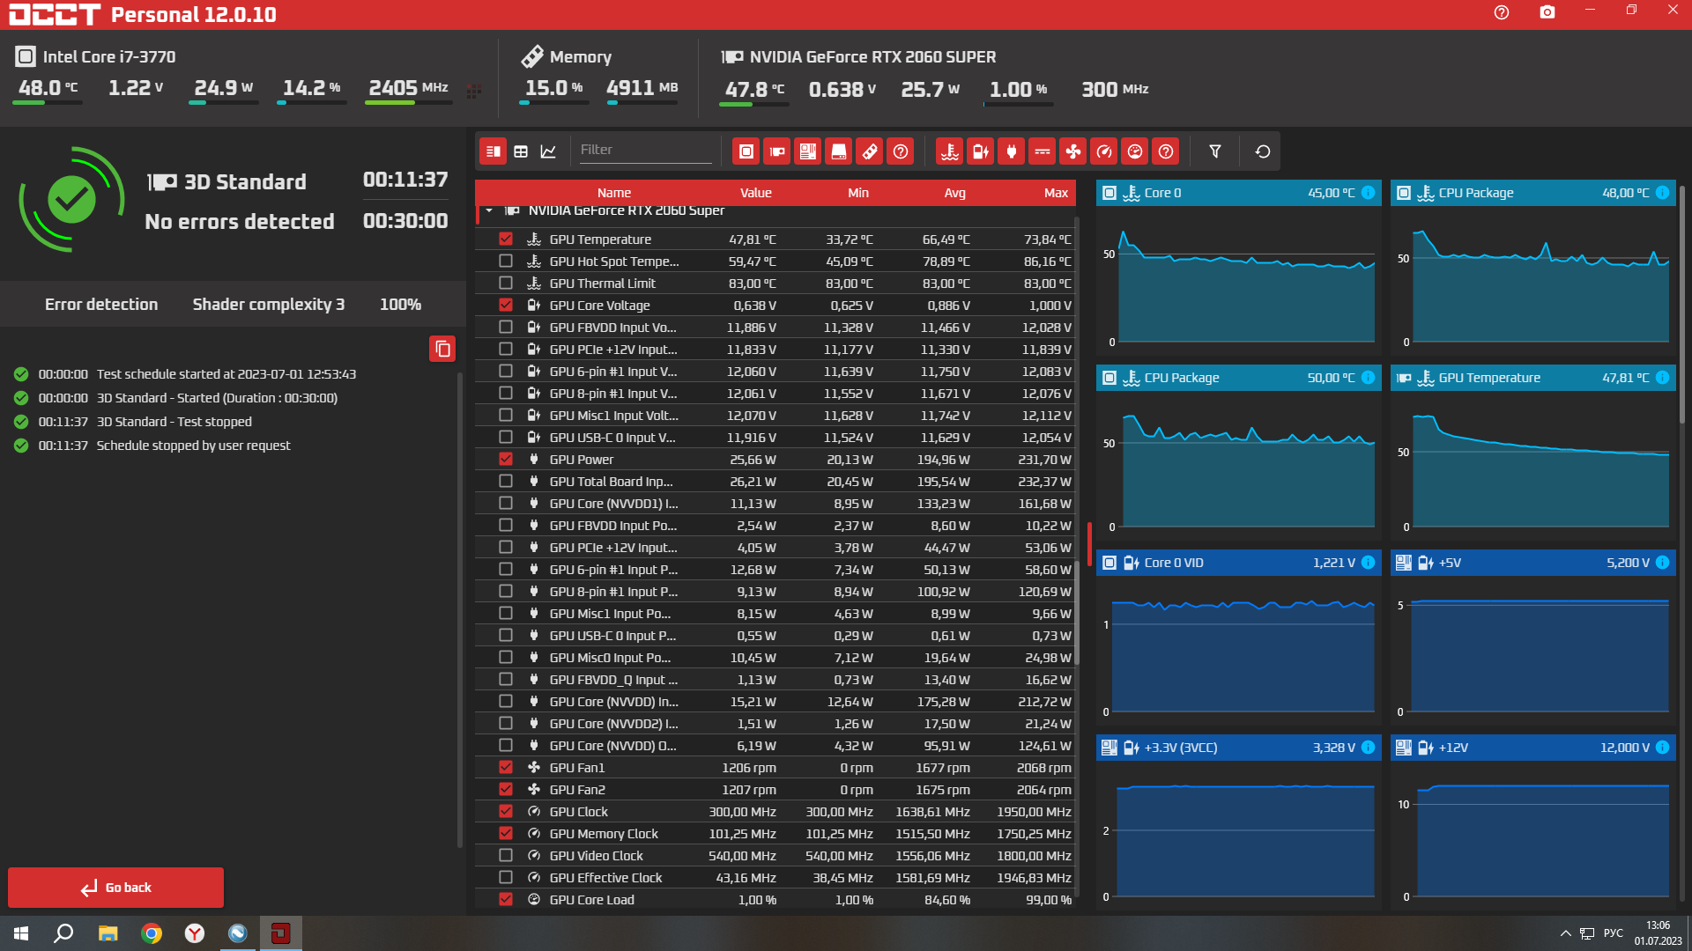This screenshot has width=1692, height=951.
Task: Toggle the fan sensors filter icon
Action: coord(1072,151)
